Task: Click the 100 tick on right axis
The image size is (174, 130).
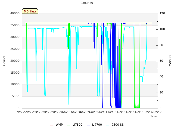Action: pyautogui.click(x=162, y=29)
